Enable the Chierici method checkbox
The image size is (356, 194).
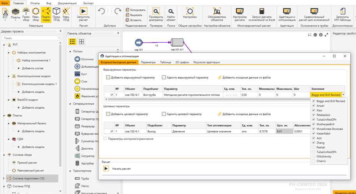[x=314, y=161]
